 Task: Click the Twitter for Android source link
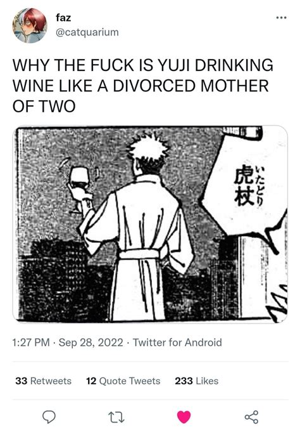pos(177,343)
